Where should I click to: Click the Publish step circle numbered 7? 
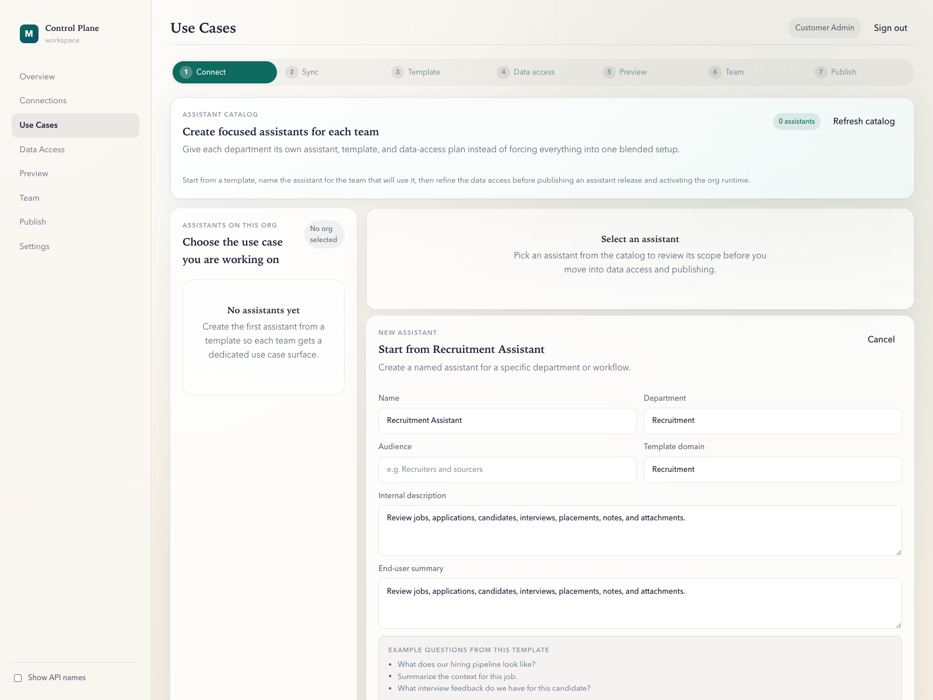(821, 72)
